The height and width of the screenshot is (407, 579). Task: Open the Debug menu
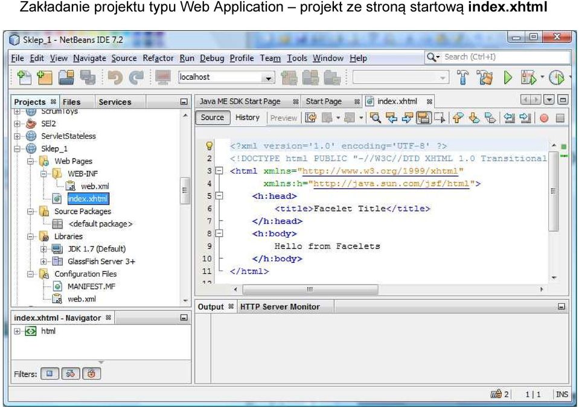click(212, 58)
